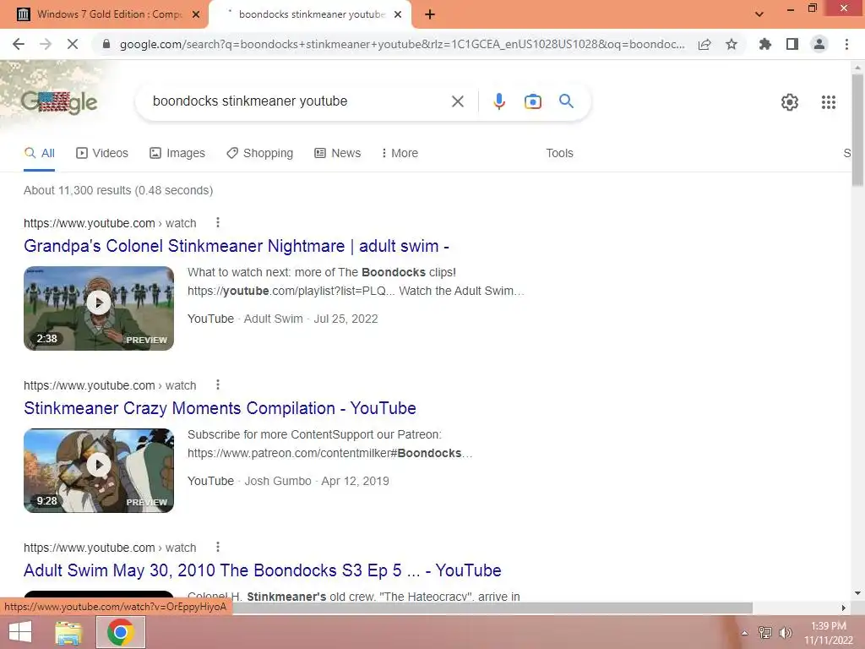Image resolution: width=865 pixels, height=649 pixels.
Task: Click the forward navigation arrow
Action: click(46, 44)
